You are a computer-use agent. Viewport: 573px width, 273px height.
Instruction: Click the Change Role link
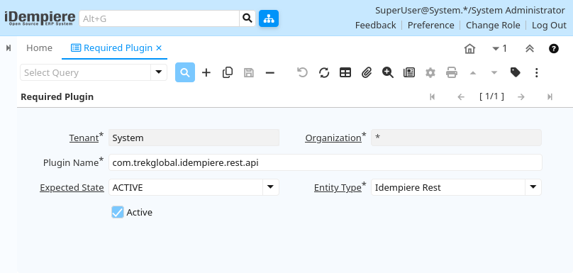click(493, 26)
